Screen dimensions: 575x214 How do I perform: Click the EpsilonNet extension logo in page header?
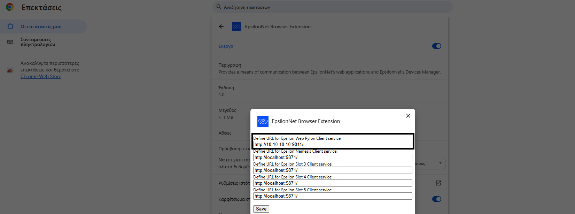[x=236, y=26]
